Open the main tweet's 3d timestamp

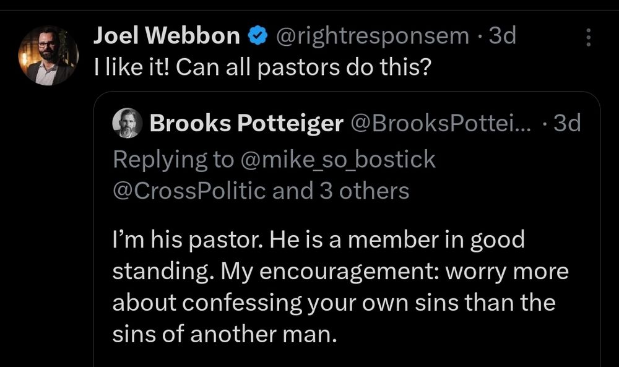point(502,37)
